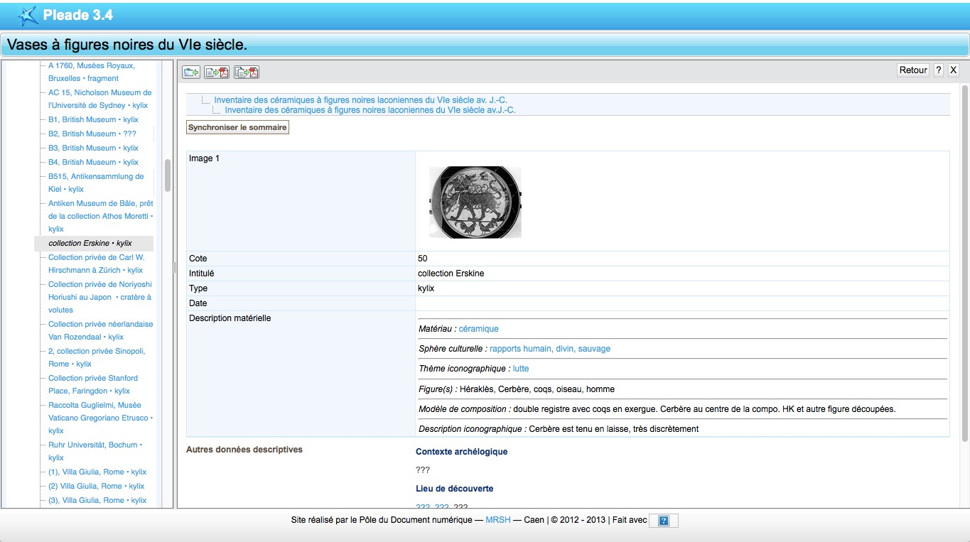970x542 pixels.
Task: Select B2, British Museum ??? entry
Action: click(92, 134)
